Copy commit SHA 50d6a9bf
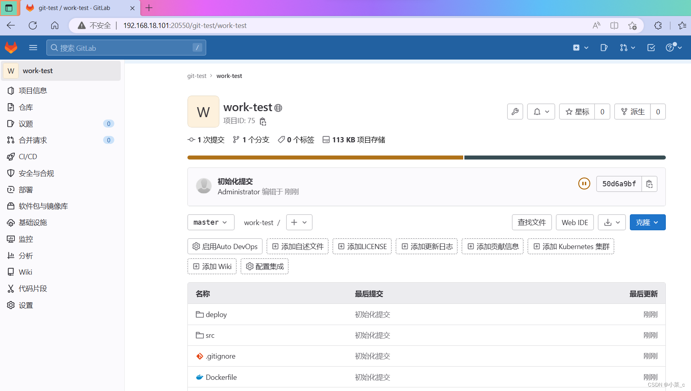The width and height of the screenshot is (691, 391). pyautogui.click(x=649, y=184)
